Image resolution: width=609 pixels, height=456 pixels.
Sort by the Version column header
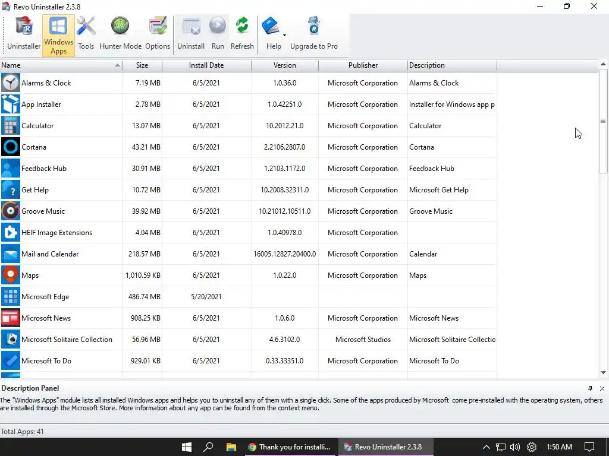pos(285,65)
